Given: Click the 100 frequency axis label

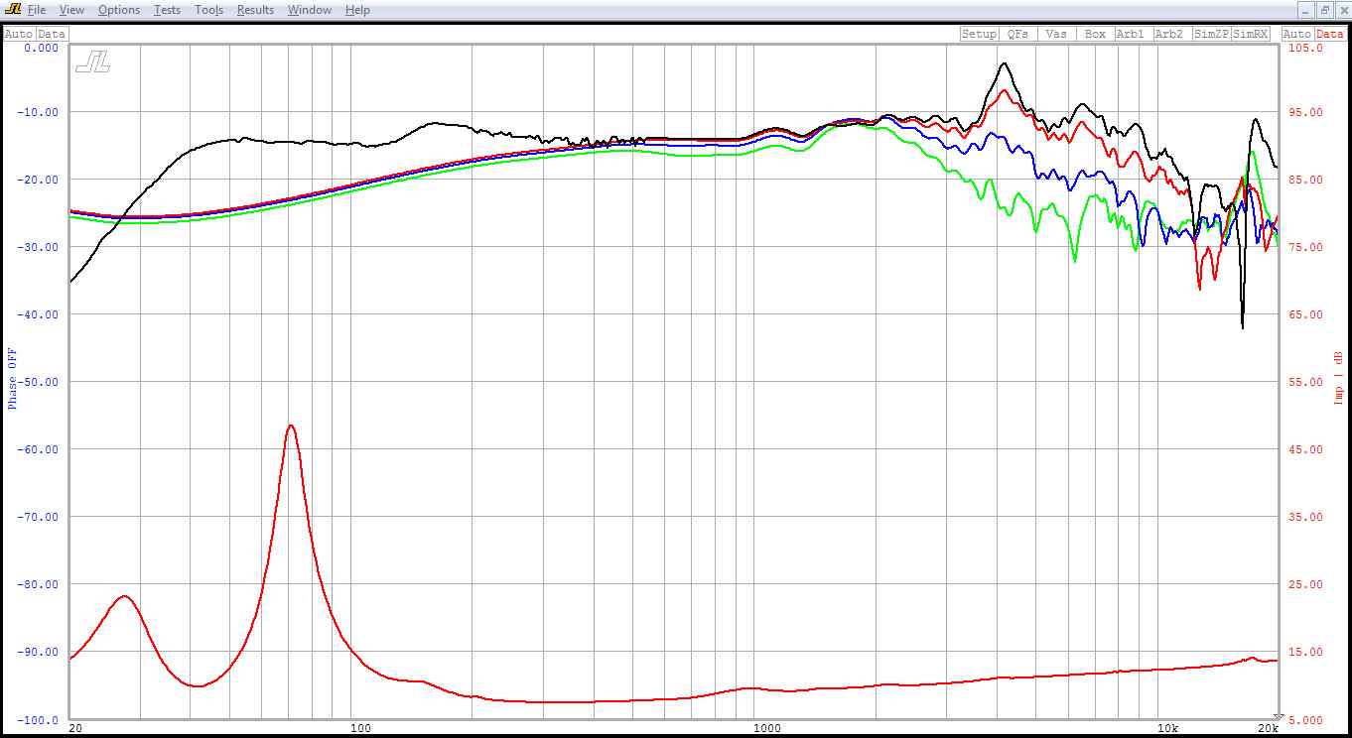Looking at the screenshot, I should [360, 729].
